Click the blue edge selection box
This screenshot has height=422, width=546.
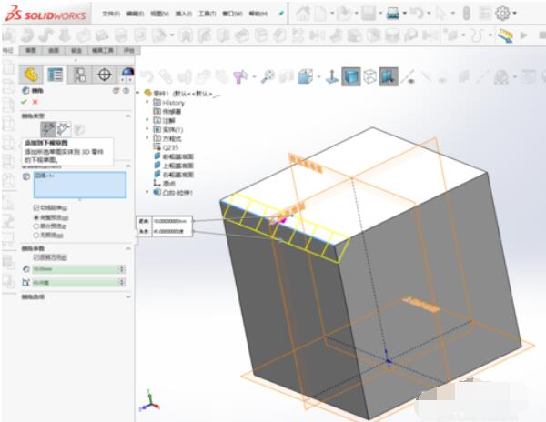pos(80,185)
